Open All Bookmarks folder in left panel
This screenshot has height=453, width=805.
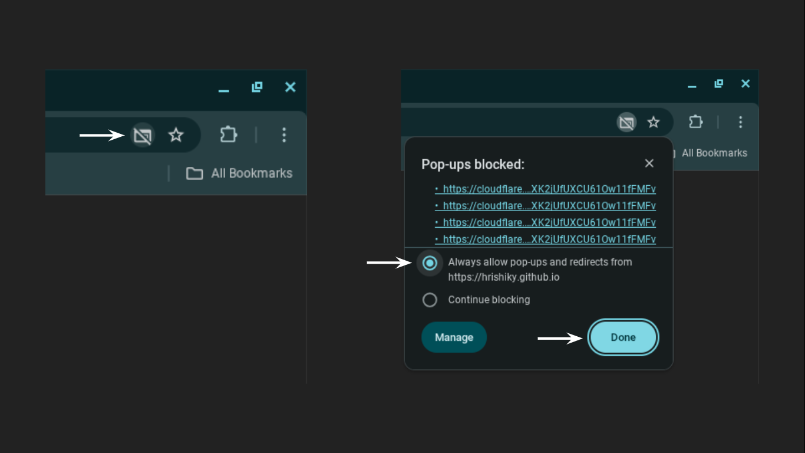pos(239,173)
